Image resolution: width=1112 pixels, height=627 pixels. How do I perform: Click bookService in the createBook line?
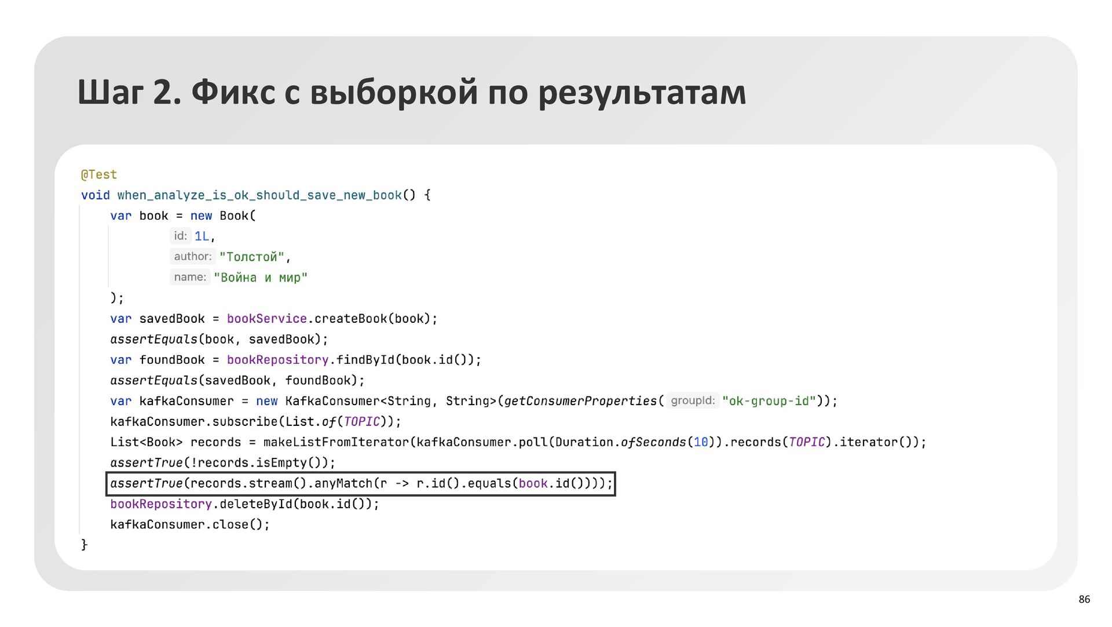pyautogui.click(x=266, y=319)
